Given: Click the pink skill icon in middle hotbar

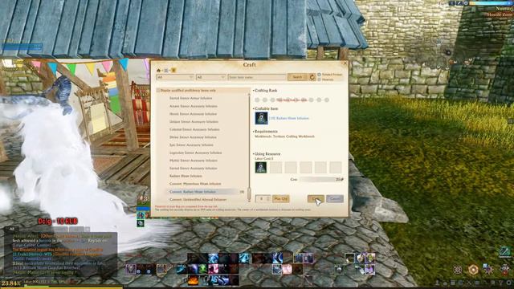Looking at the screenshot, I should (x=213, y=270).
